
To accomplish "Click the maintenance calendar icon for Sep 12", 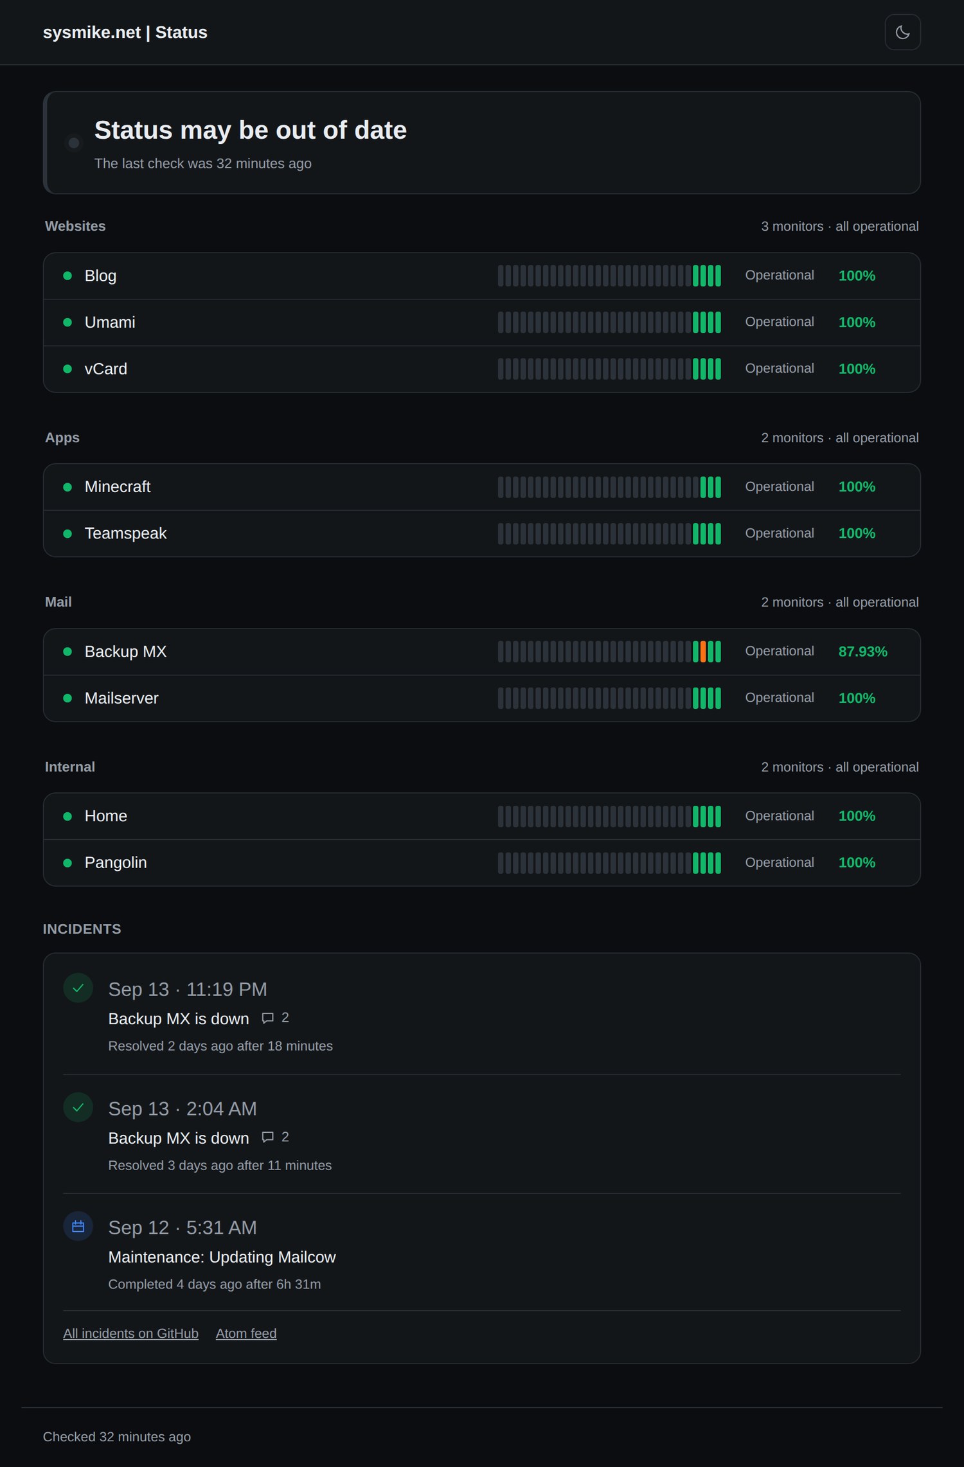I will point(78,1227).
